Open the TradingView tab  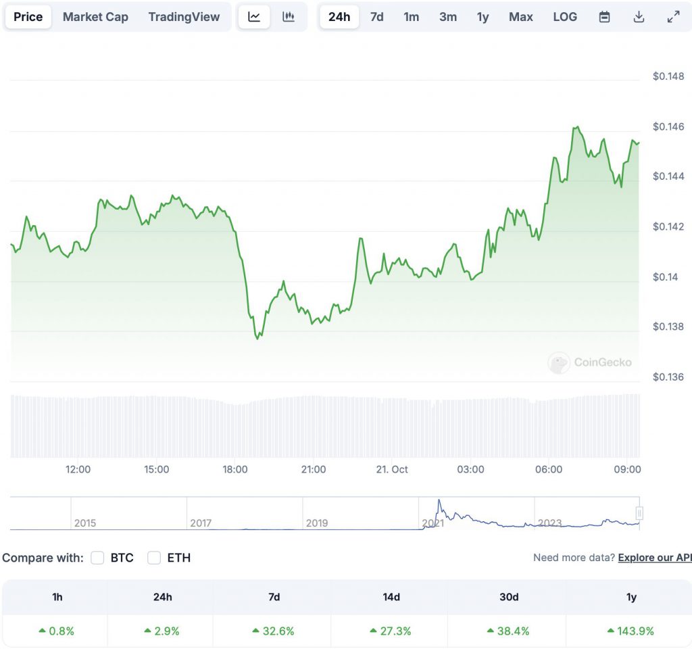point(184,17)
